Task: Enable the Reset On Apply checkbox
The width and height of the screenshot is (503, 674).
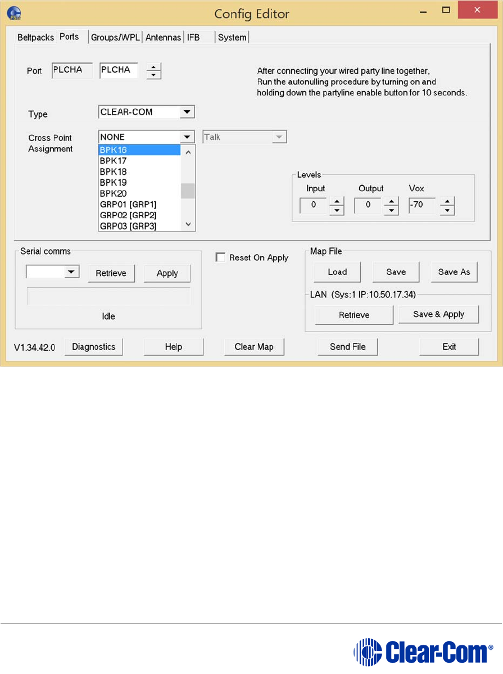Action: click(220, 257)
